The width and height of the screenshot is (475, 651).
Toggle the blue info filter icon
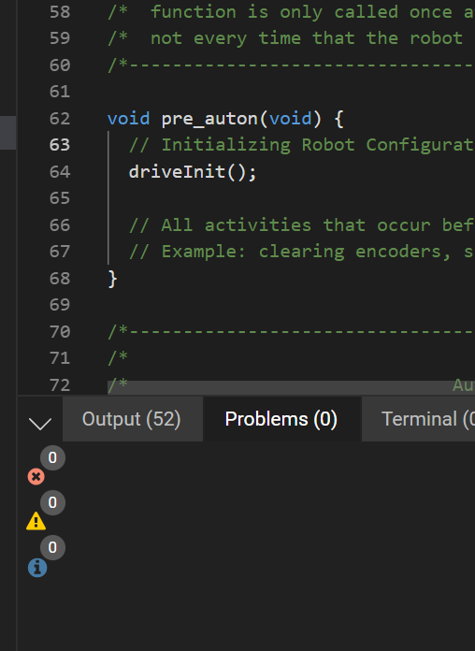point(37,568)
